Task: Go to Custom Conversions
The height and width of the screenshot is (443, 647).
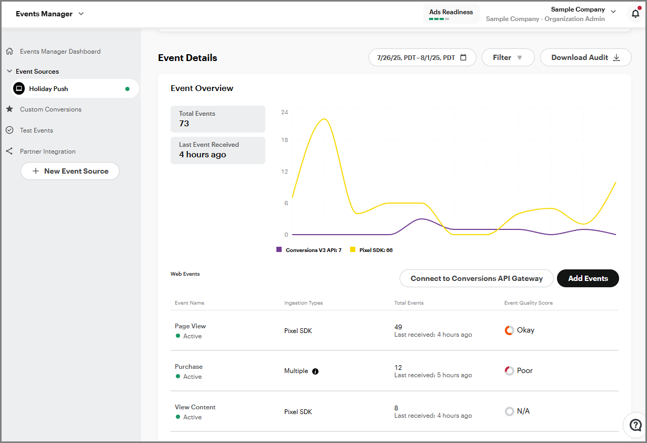Action: pos(51,109)
